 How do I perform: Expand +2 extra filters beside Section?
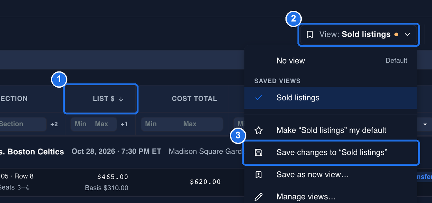pos(54,124)
